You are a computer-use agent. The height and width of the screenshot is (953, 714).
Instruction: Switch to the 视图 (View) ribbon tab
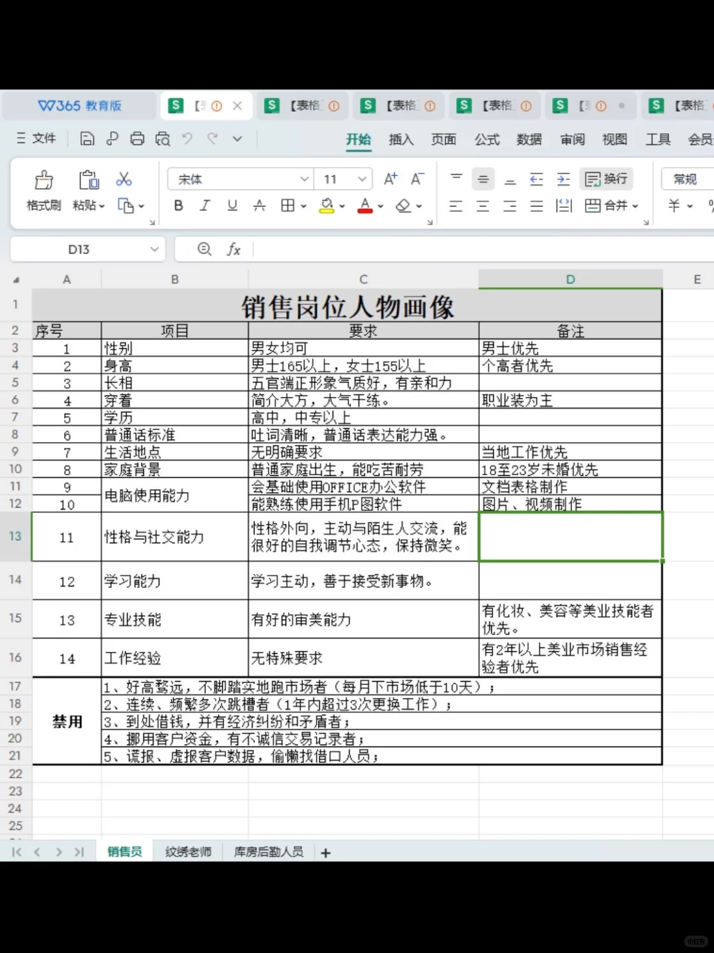click(x=614, y=140)
